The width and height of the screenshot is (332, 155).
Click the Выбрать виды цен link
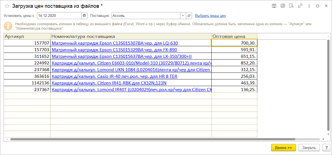pyautogui.click(x=210, y=16)
